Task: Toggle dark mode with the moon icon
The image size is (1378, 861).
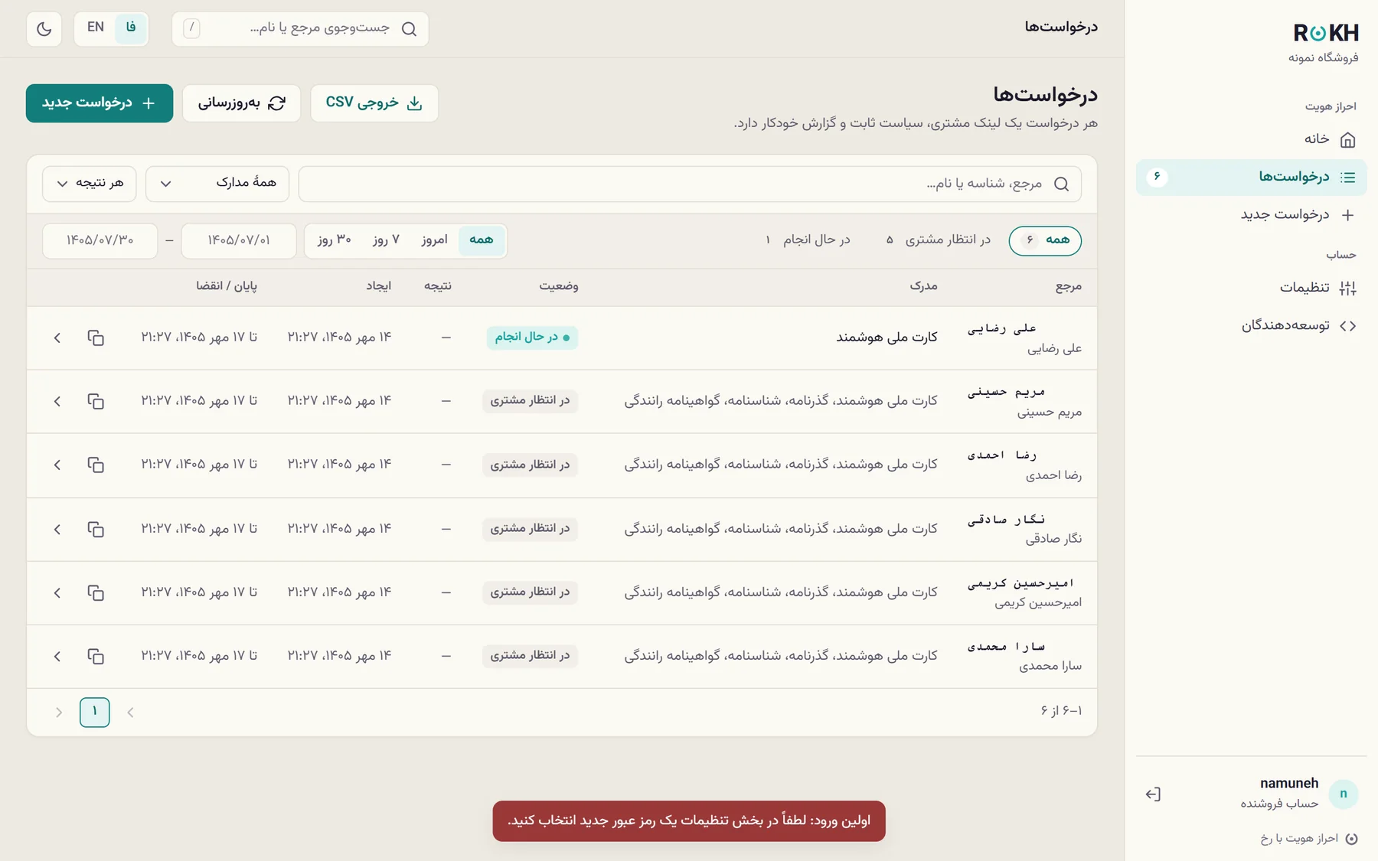Action: (44, 28)
